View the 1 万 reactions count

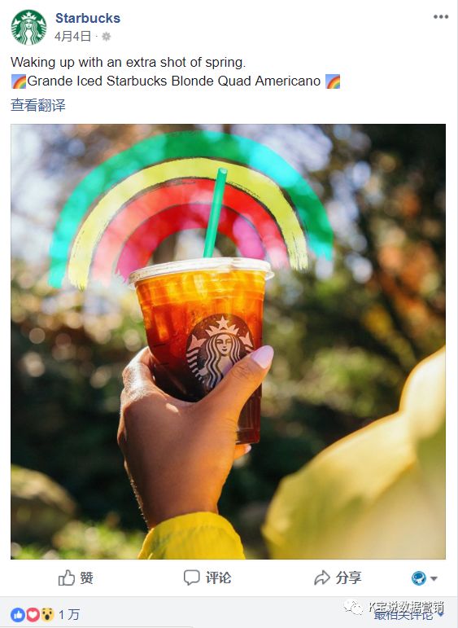pyautogui.click(x=69, y=614)
